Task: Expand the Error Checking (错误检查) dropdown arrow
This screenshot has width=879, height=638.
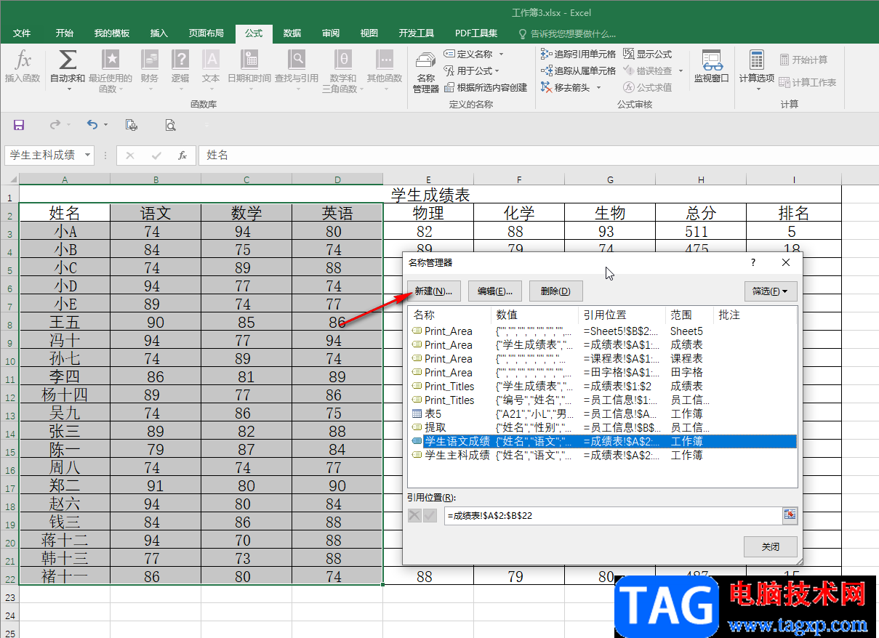Action: (x=681, y=70)
